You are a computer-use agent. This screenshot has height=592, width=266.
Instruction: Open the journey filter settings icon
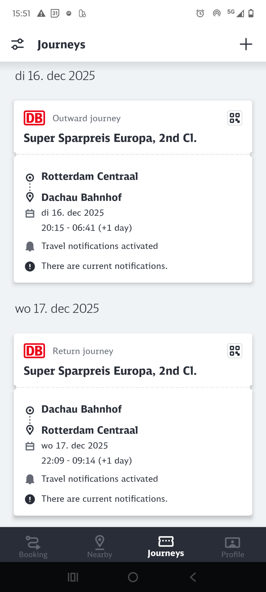pos(18,44)
